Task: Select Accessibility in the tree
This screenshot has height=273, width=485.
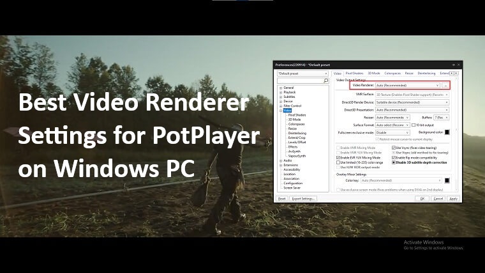Action: [292, 170]
